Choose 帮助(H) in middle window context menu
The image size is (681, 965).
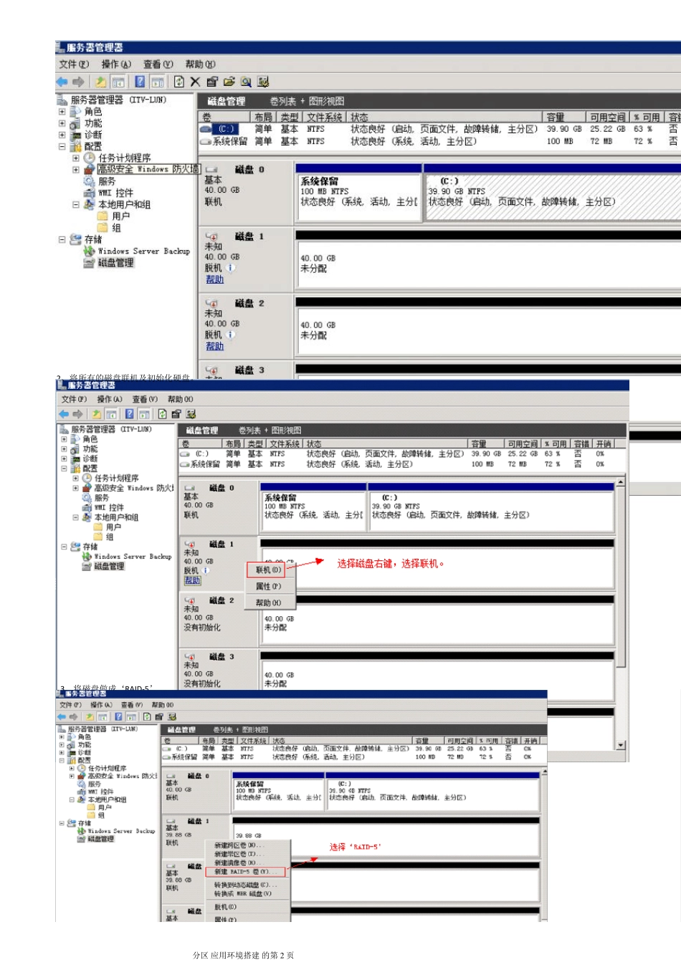[x=268, y=603]
